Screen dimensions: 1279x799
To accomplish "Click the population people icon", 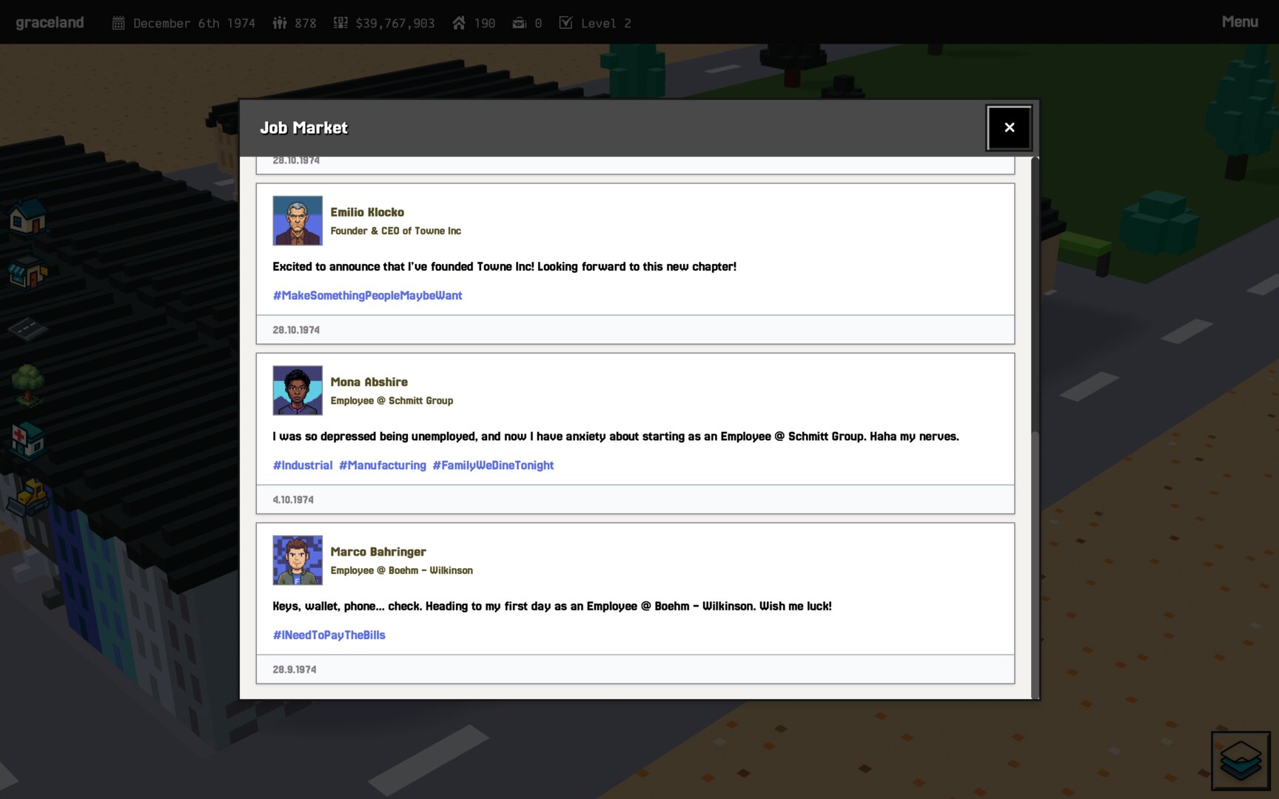I will pos(280,23).
